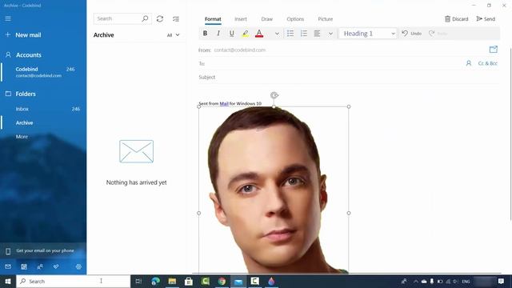The width and height of the screenshot is (512, 288).
Task: Open the Heading 1 style dropdown
Action: coord(368,34)
